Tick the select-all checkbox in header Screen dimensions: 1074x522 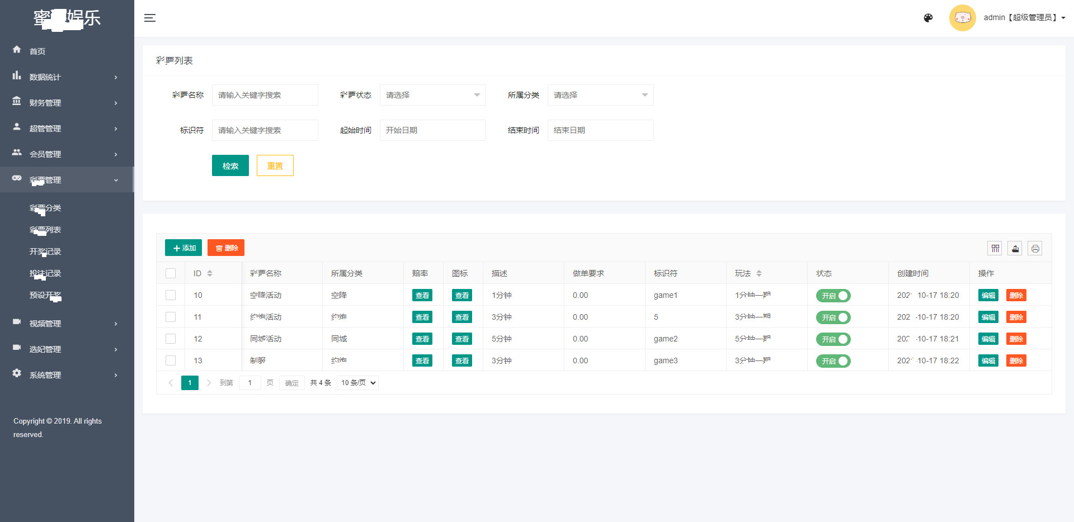(x=171, y=273)
